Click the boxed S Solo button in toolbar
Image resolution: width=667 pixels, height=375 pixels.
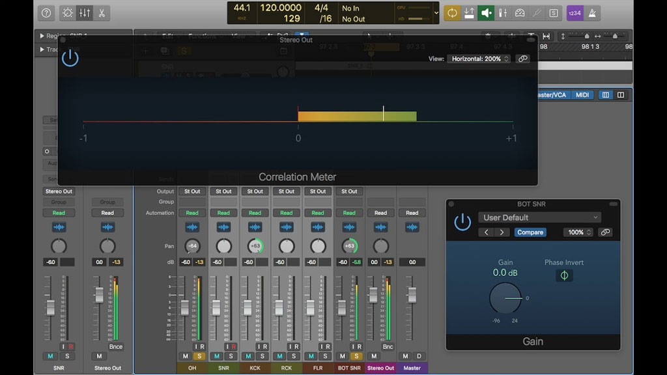(554, 13)
